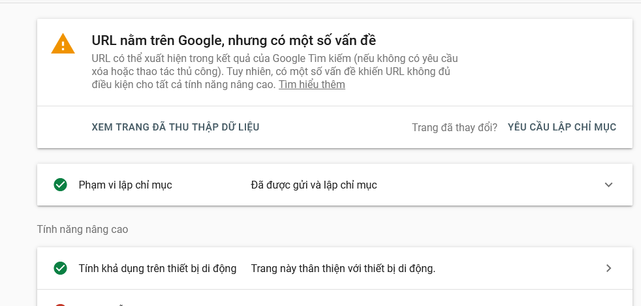Open the Tìm hiểu thêm link
641x306 pixels.
(312, 85)
